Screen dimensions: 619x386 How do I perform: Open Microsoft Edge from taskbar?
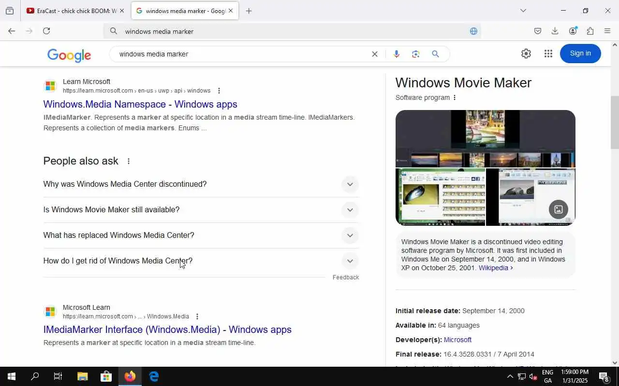[x=154, y=376]
